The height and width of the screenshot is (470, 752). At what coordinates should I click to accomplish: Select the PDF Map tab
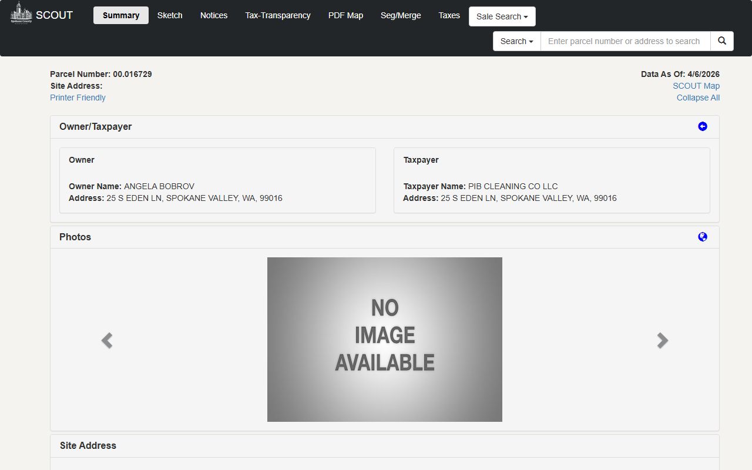pos(345,15)
